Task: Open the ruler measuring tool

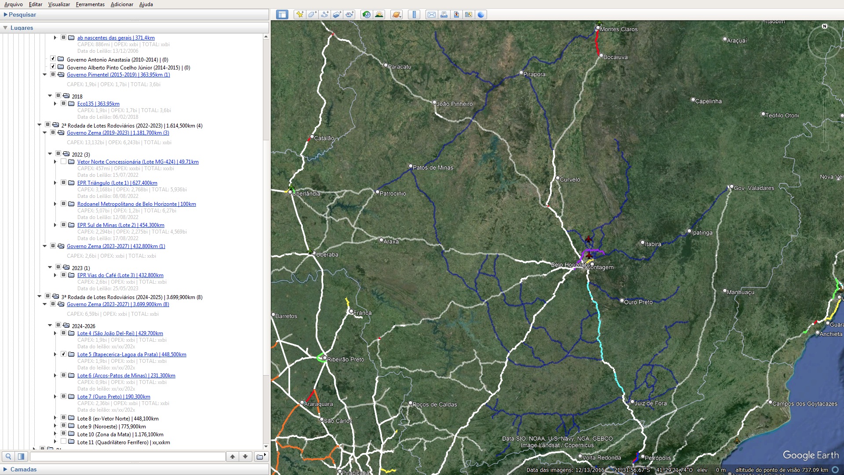Action: point(414,15)
